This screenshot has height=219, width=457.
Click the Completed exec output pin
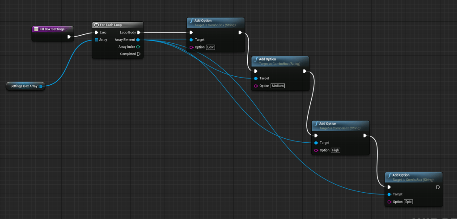coord(139,54)
